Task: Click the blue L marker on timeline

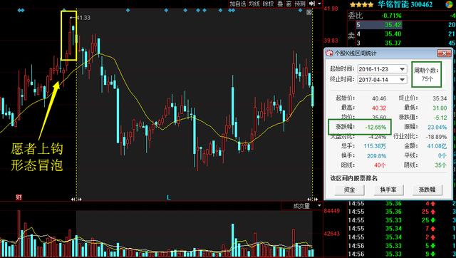Action: (168, 197)
